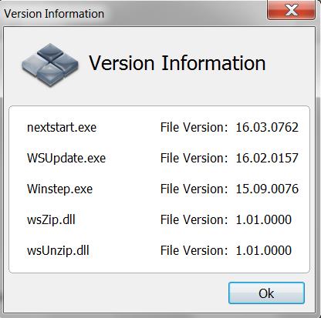Click File Version label beside wsZip.dll
The width and height of the screenshot is (321, 318).
194,219
